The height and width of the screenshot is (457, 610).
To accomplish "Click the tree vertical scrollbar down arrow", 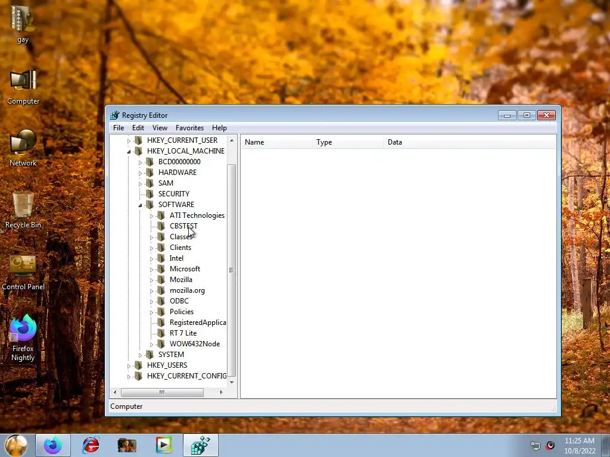I will [x=232, y=383].
